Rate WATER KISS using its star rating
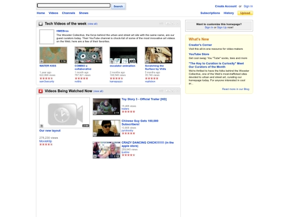This screenshot has height=217, width=289. pyautogui.click(x=46, y=78)
